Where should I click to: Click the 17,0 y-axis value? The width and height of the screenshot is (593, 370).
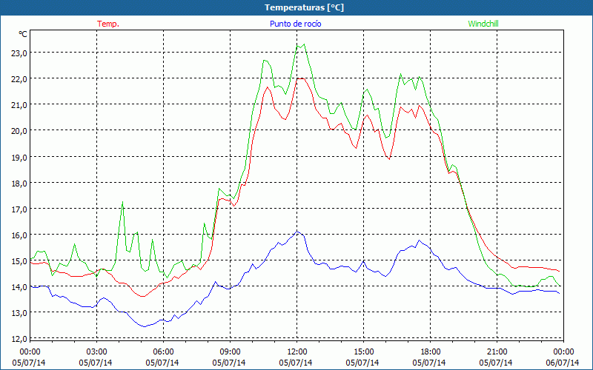(19, 209)
